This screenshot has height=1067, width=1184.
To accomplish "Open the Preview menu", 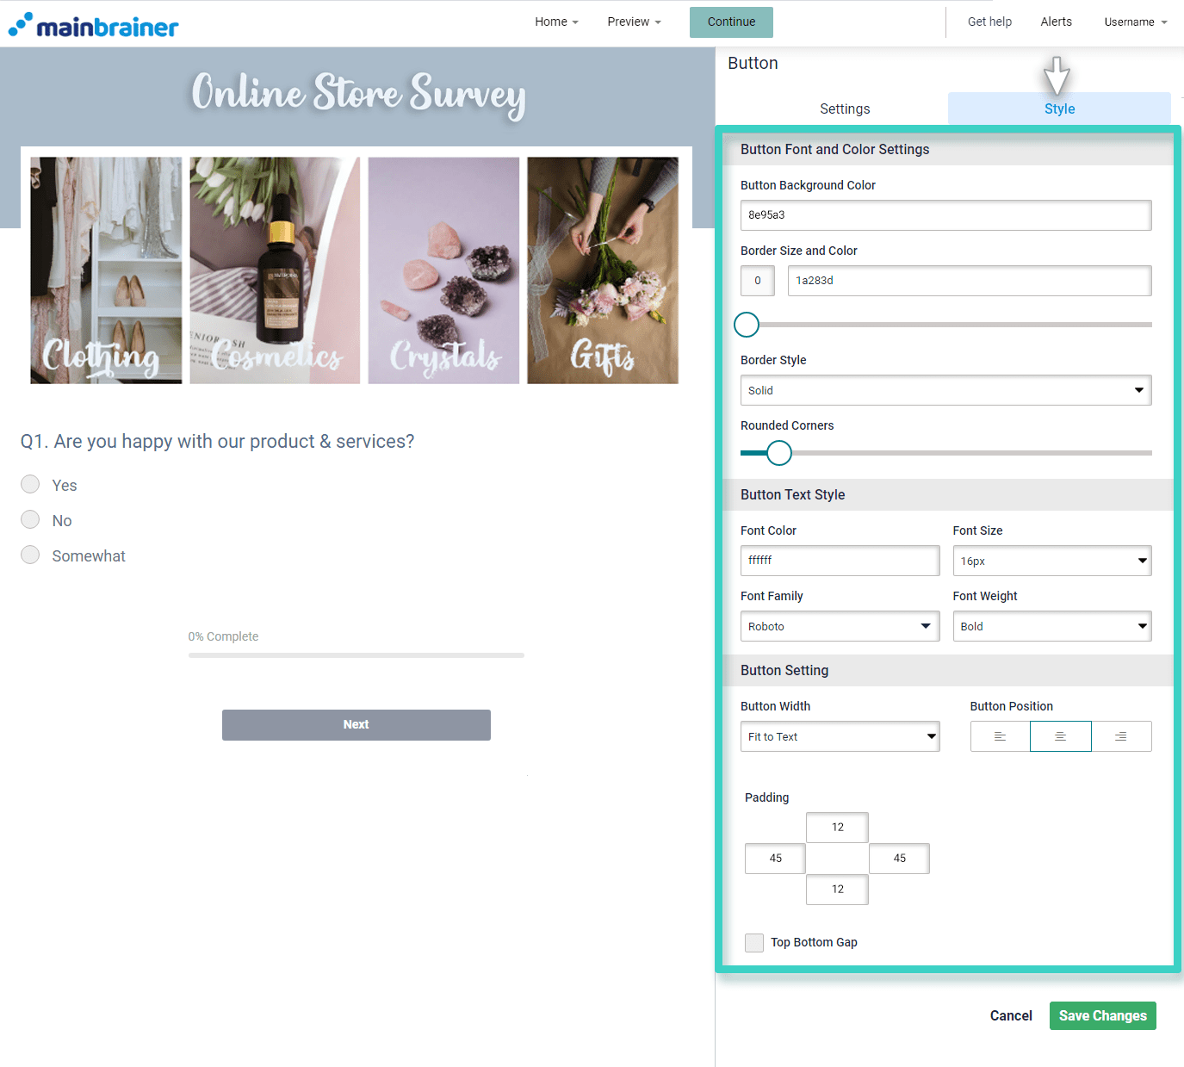I will tap(634, 22).
